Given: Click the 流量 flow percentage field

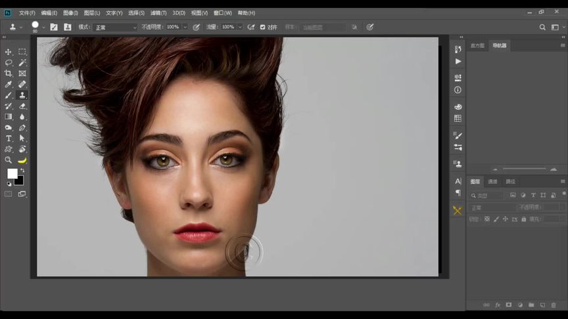Looking at the screenshot, I should click(x=228, y=27).
